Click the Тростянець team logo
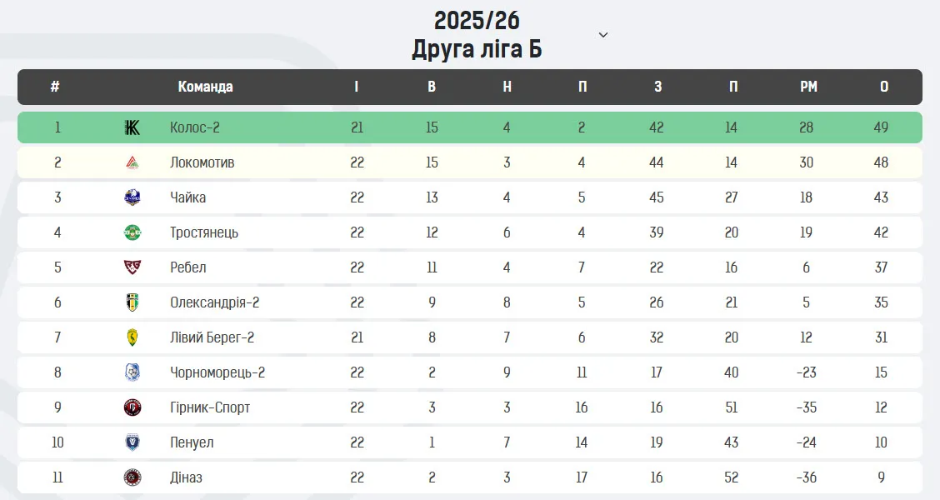This screenshot has height=500, width=940. click(132, 232)
